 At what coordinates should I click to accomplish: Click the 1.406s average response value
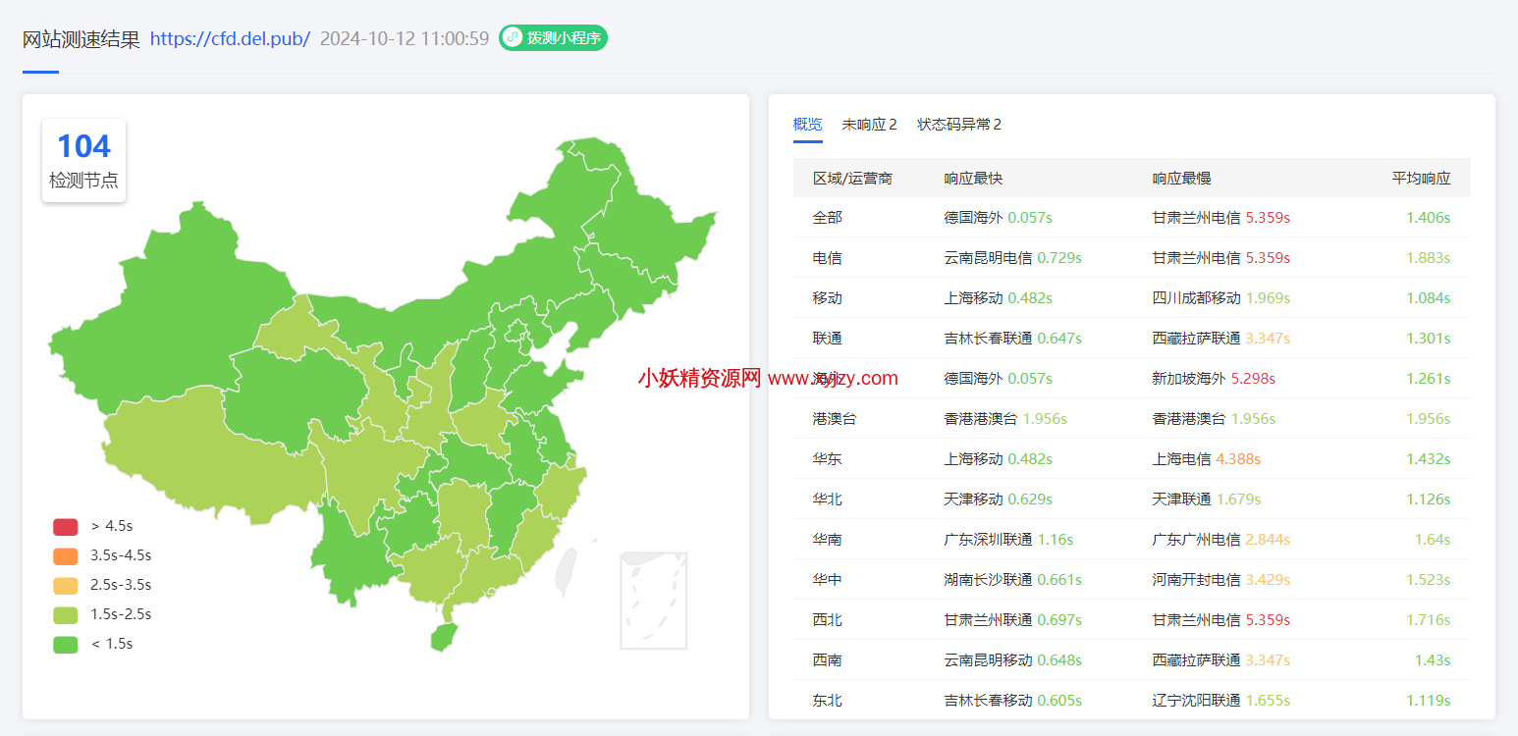point(1428,218)
